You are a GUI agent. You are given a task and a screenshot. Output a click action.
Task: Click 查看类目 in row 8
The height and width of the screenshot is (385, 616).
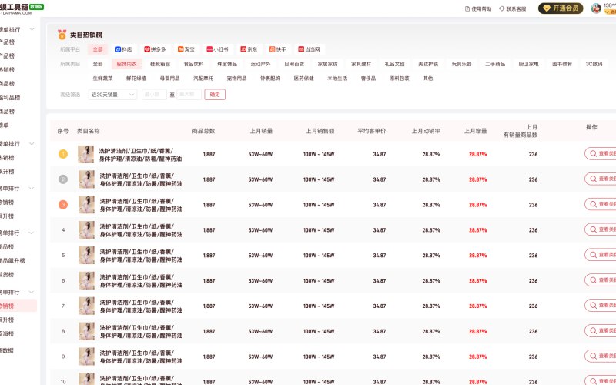click(601, 330)
